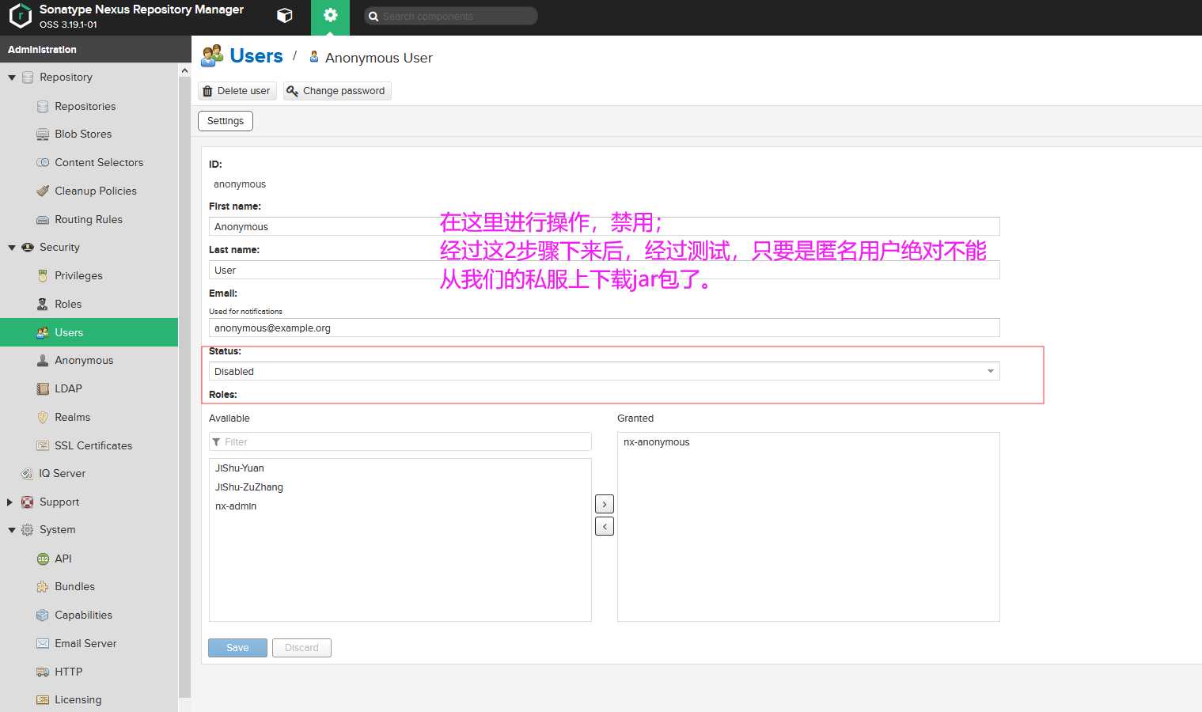The image size is (1202, 712).
Task: Move role to Granted with right arrow
Action: [x=605, y=504]
